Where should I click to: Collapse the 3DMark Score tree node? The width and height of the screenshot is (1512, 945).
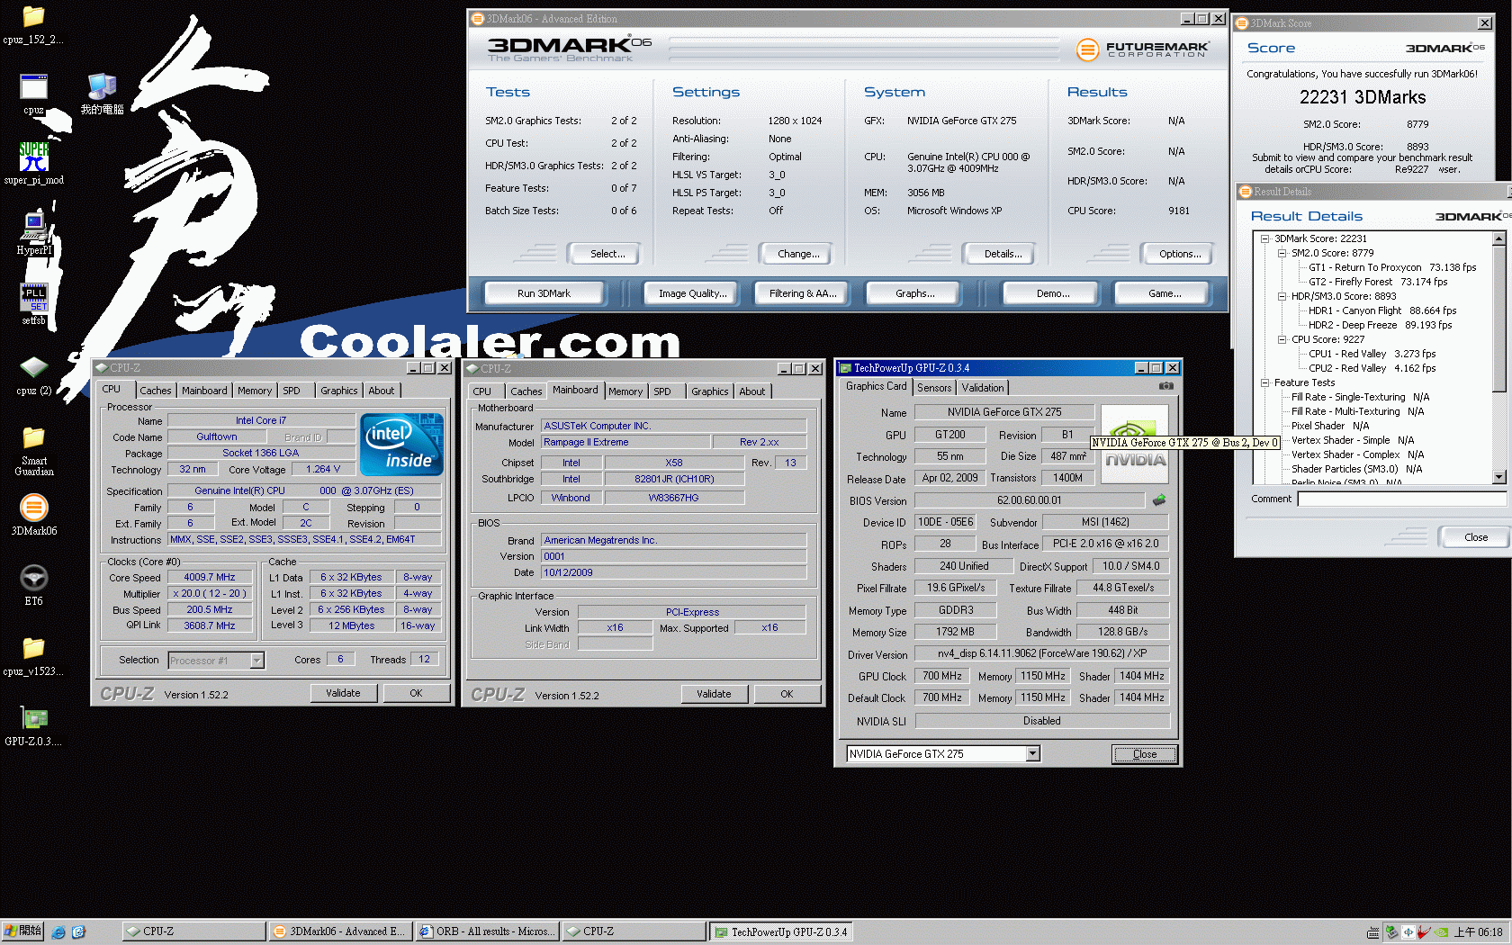coord(1264,238)
